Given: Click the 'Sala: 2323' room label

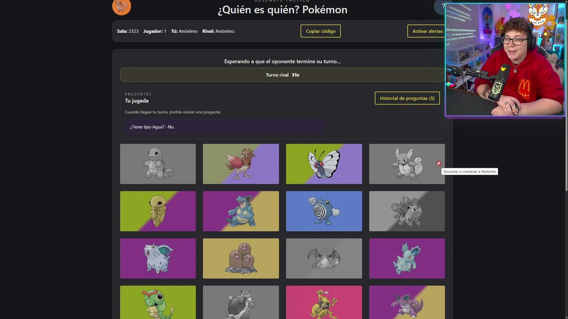Looking at the screenshot, I should [128, 31].
